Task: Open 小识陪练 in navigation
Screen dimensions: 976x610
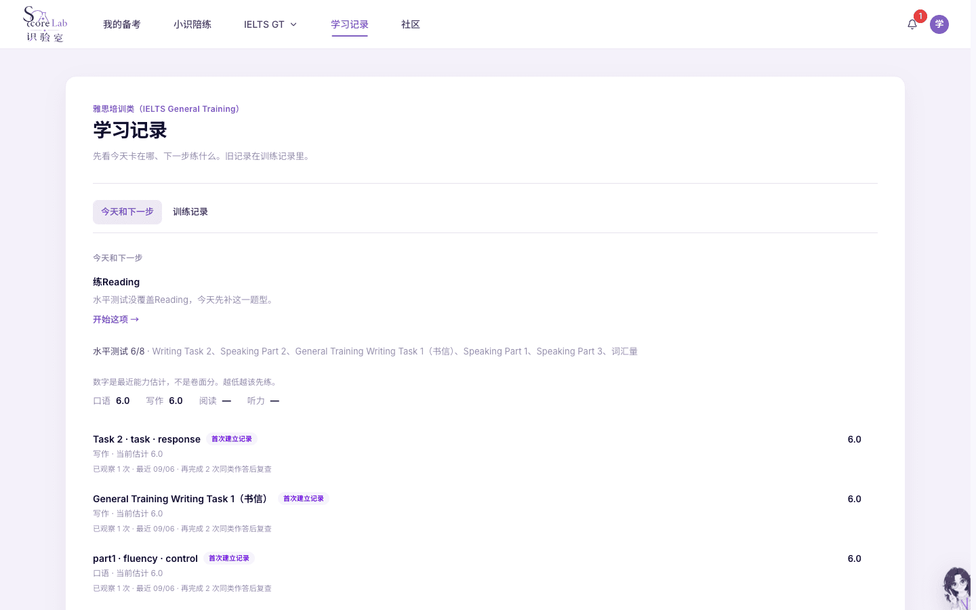Action: click(x=192, y=24)
